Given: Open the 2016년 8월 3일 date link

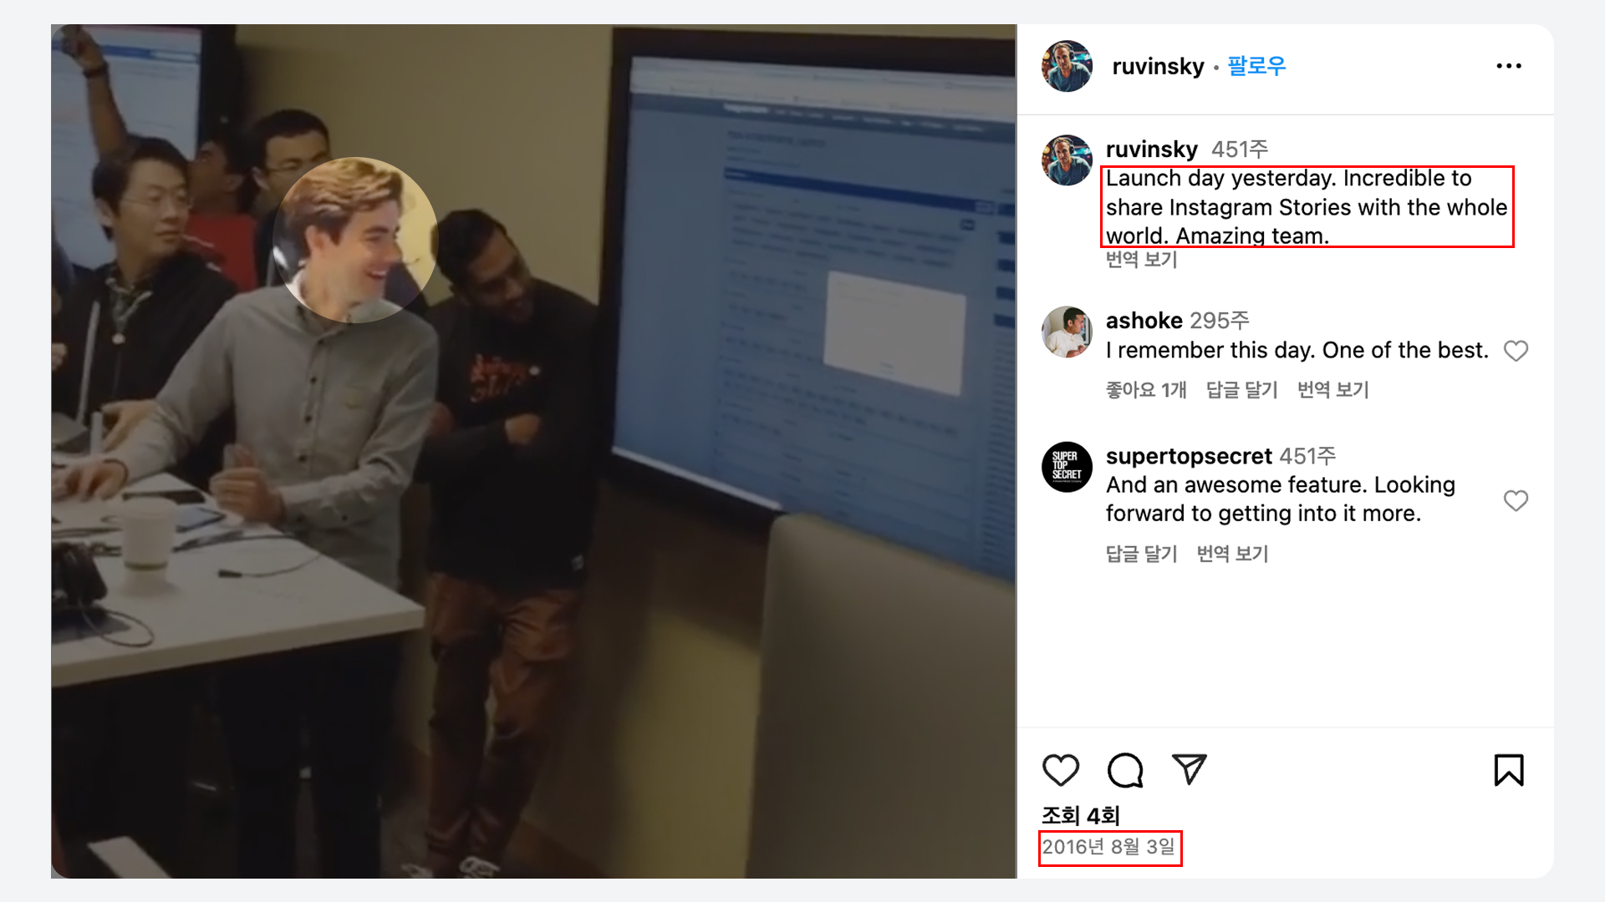Looking at the screenshot, I should click(x=1108, y=847).
